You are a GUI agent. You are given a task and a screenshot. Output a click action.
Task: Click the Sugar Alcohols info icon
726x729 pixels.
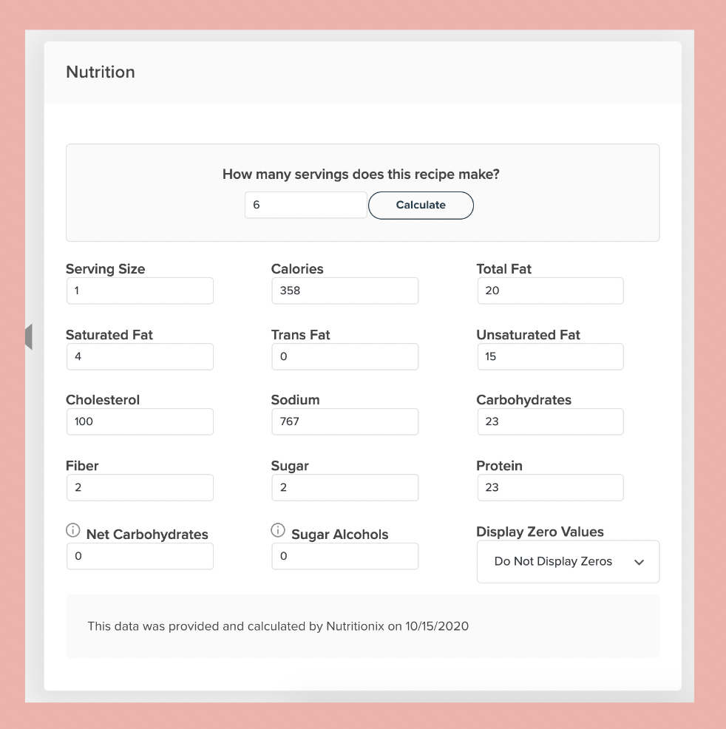coord(278,530)
